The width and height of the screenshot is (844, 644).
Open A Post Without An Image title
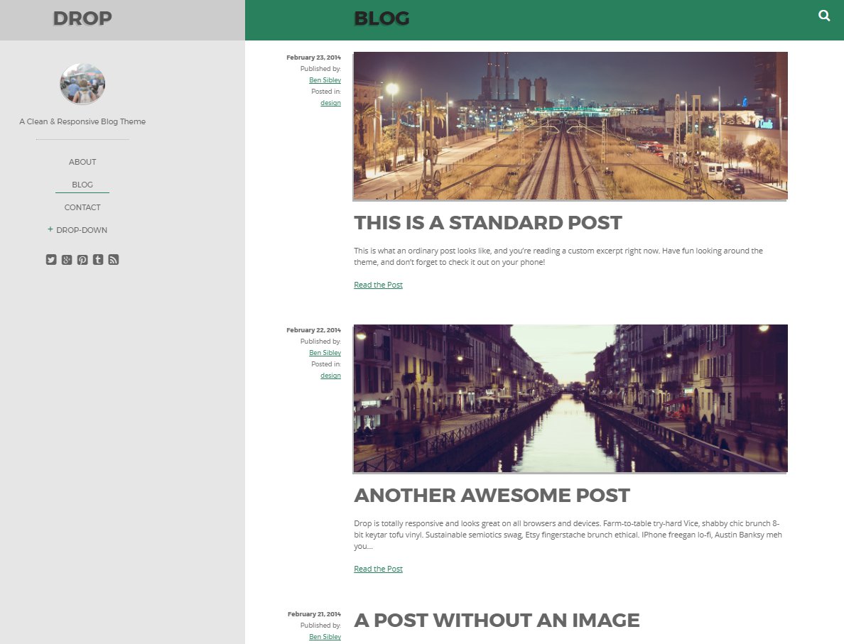(497, 621)
